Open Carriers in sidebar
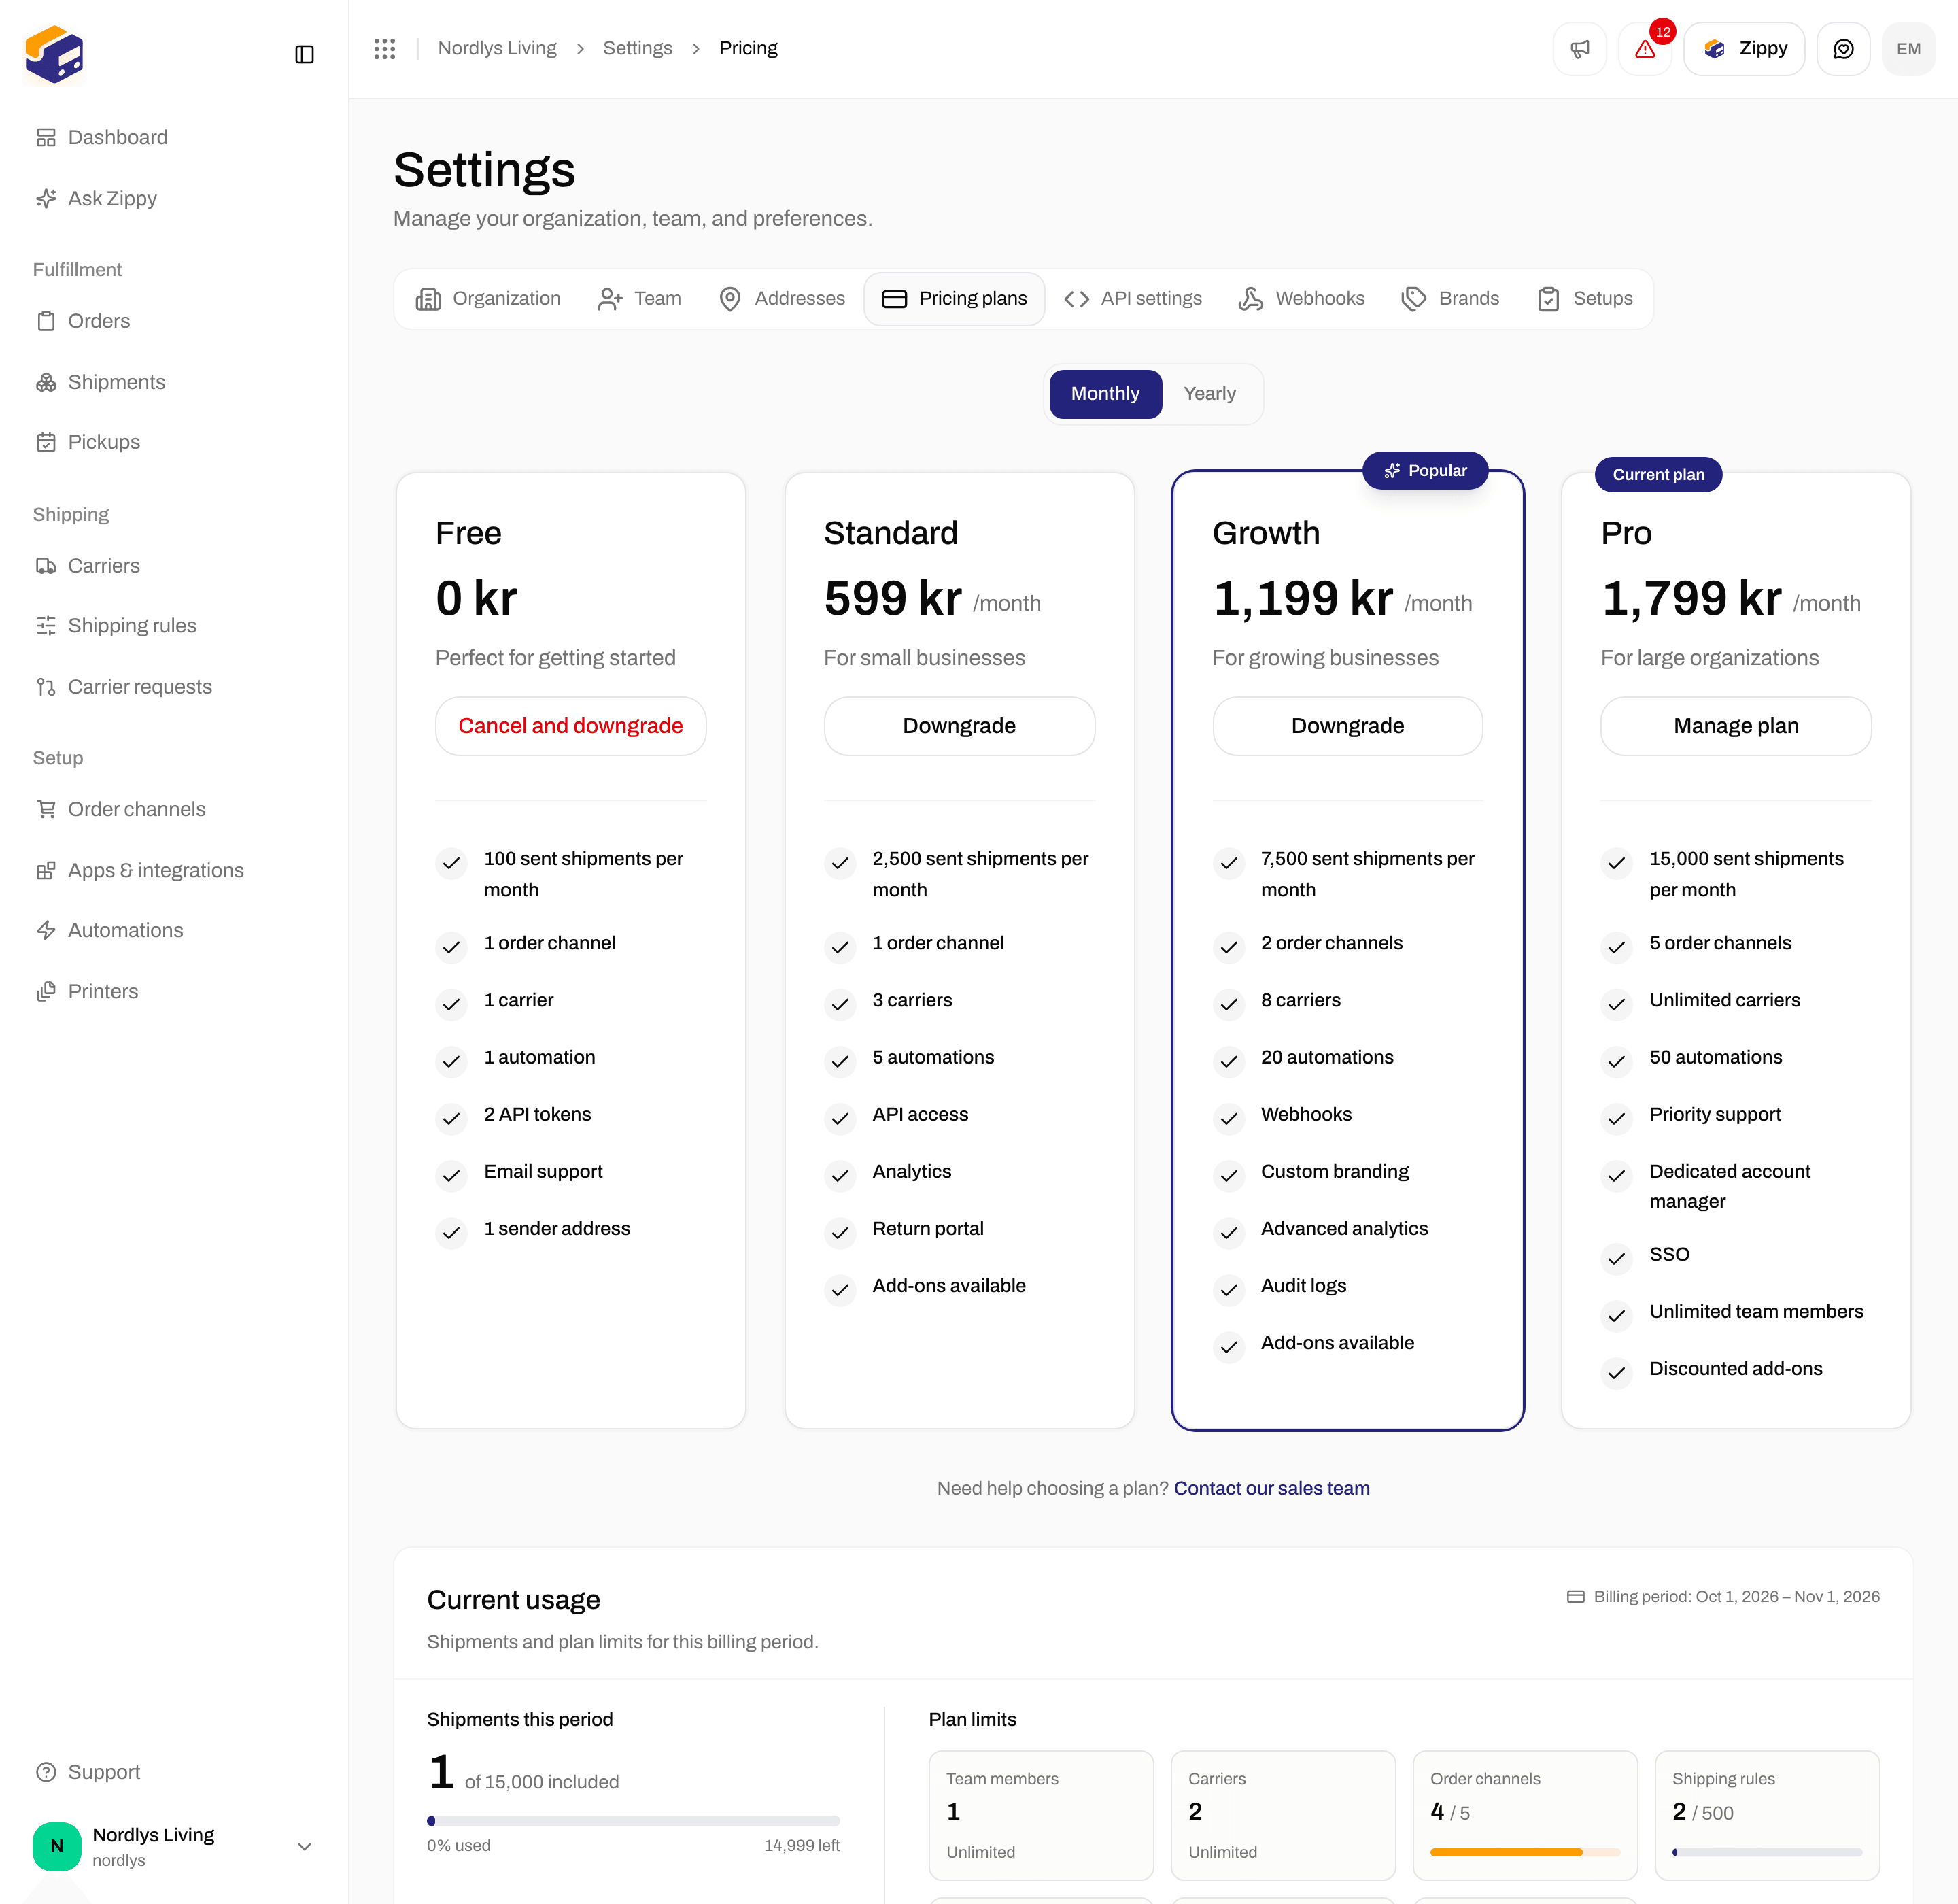1958x1904 pixels. tap(88, 566)
